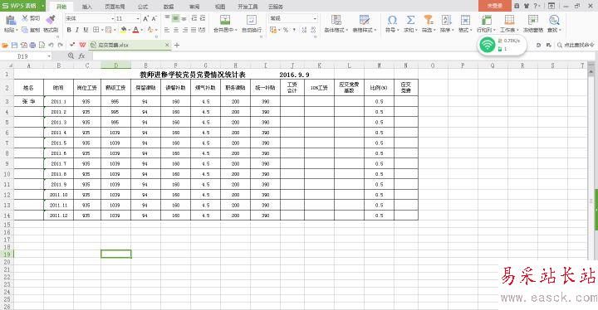
Task: Click the Open folder icon in quick toolbar
Action: coord(5,45)
